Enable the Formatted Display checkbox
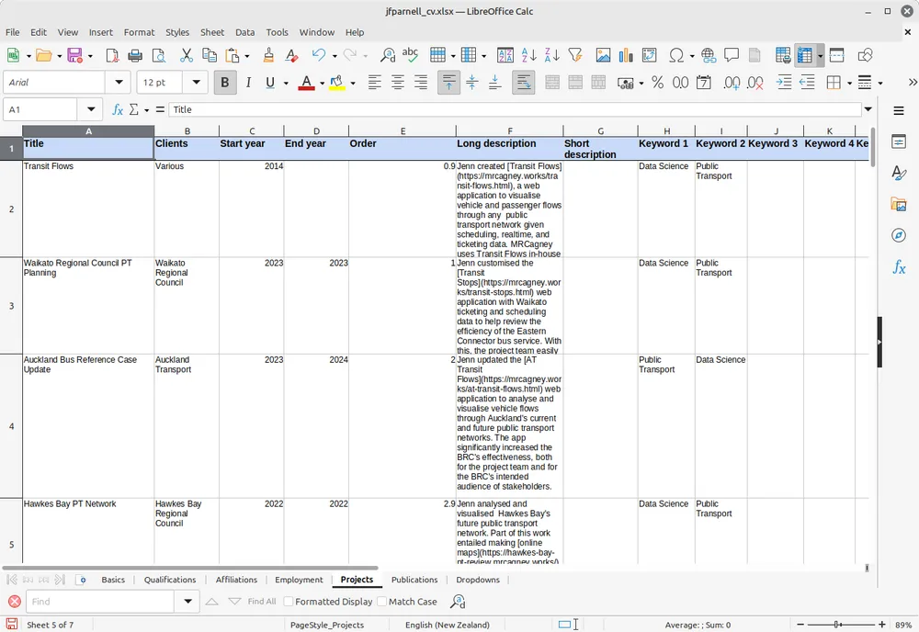This screenshot has height=632, width=919. tap(289, 602)
